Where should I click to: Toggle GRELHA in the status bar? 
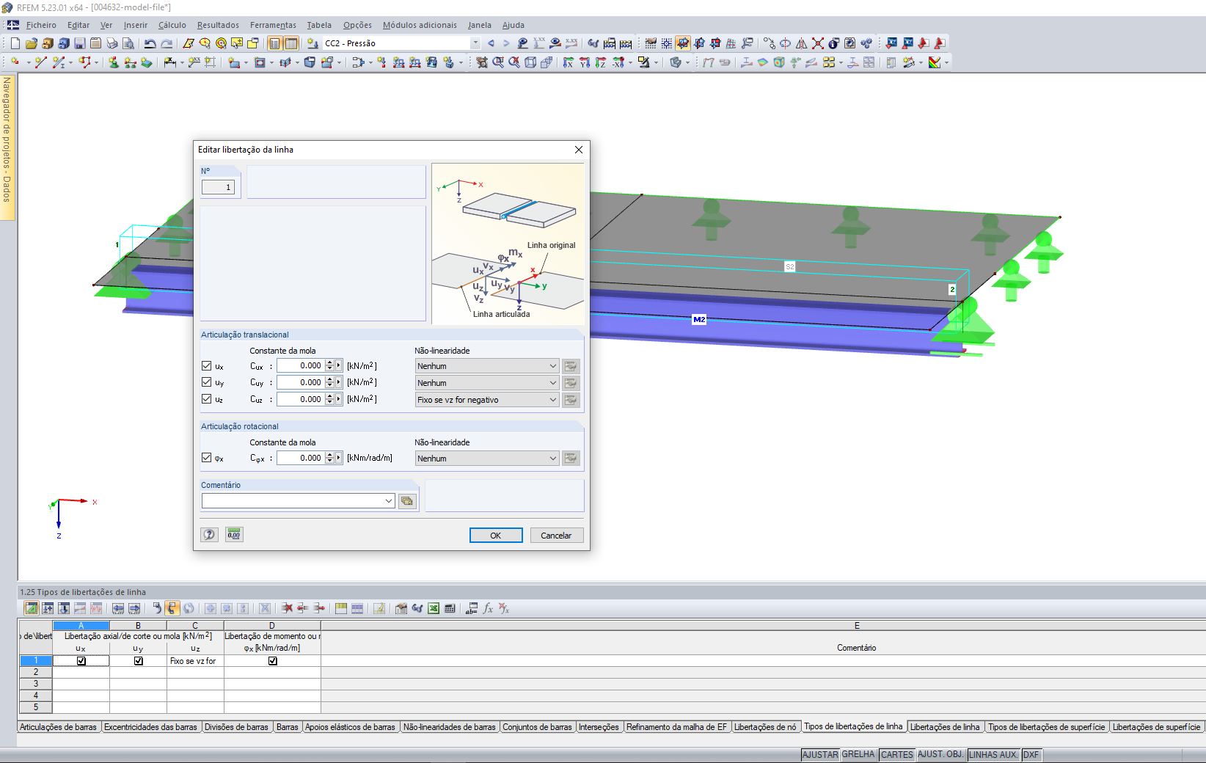click(x=858, y=755)
